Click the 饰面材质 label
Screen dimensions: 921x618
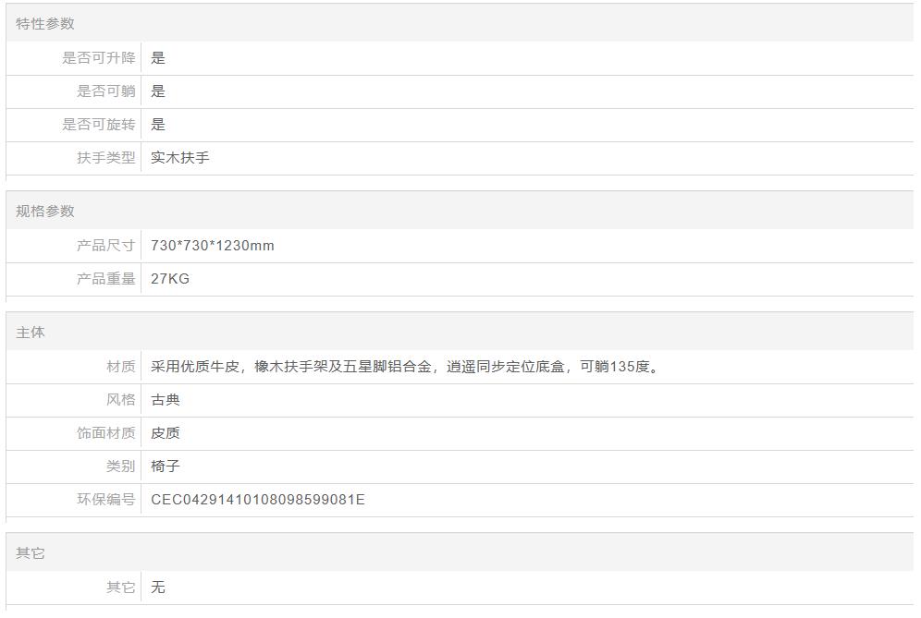(105, 433)
